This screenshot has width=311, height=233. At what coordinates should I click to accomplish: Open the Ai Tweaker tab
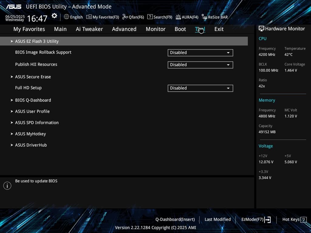point(89,29)
